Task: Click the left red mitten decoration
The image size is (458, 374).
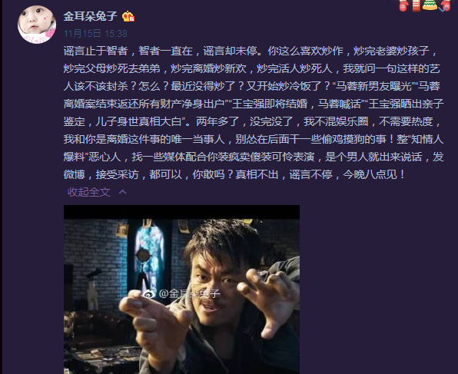Action: (x=403, y=5)
